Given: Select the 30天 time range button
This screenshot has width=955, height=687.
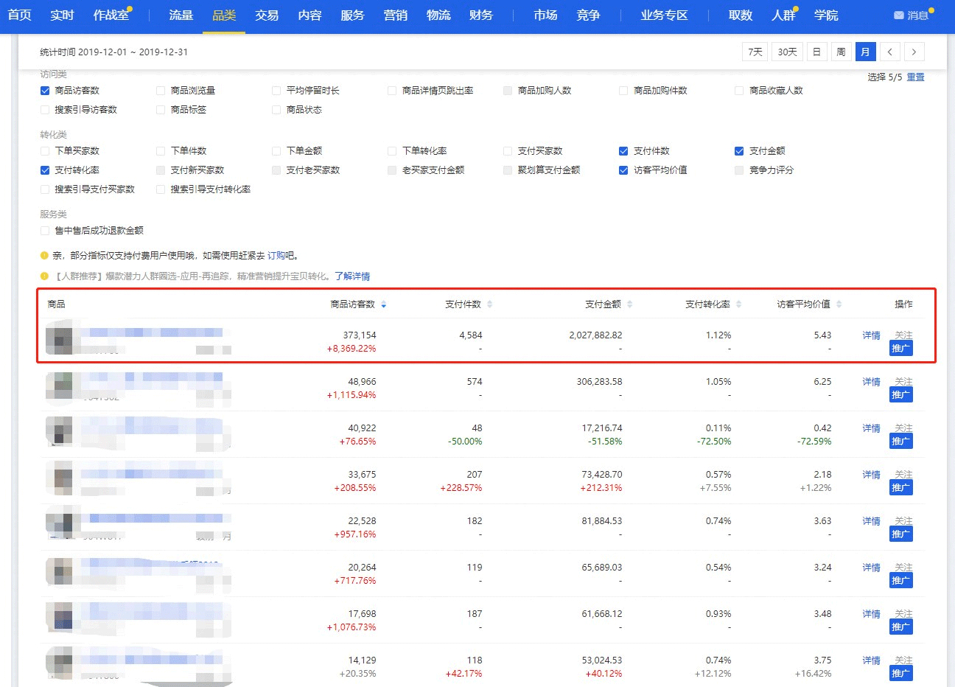Looking at the screenshot, I should pos(787,52).
